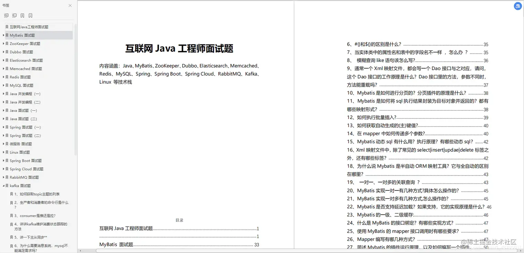
Task: Click the collapse-all bookmarks icon
Action: [14, 15]
